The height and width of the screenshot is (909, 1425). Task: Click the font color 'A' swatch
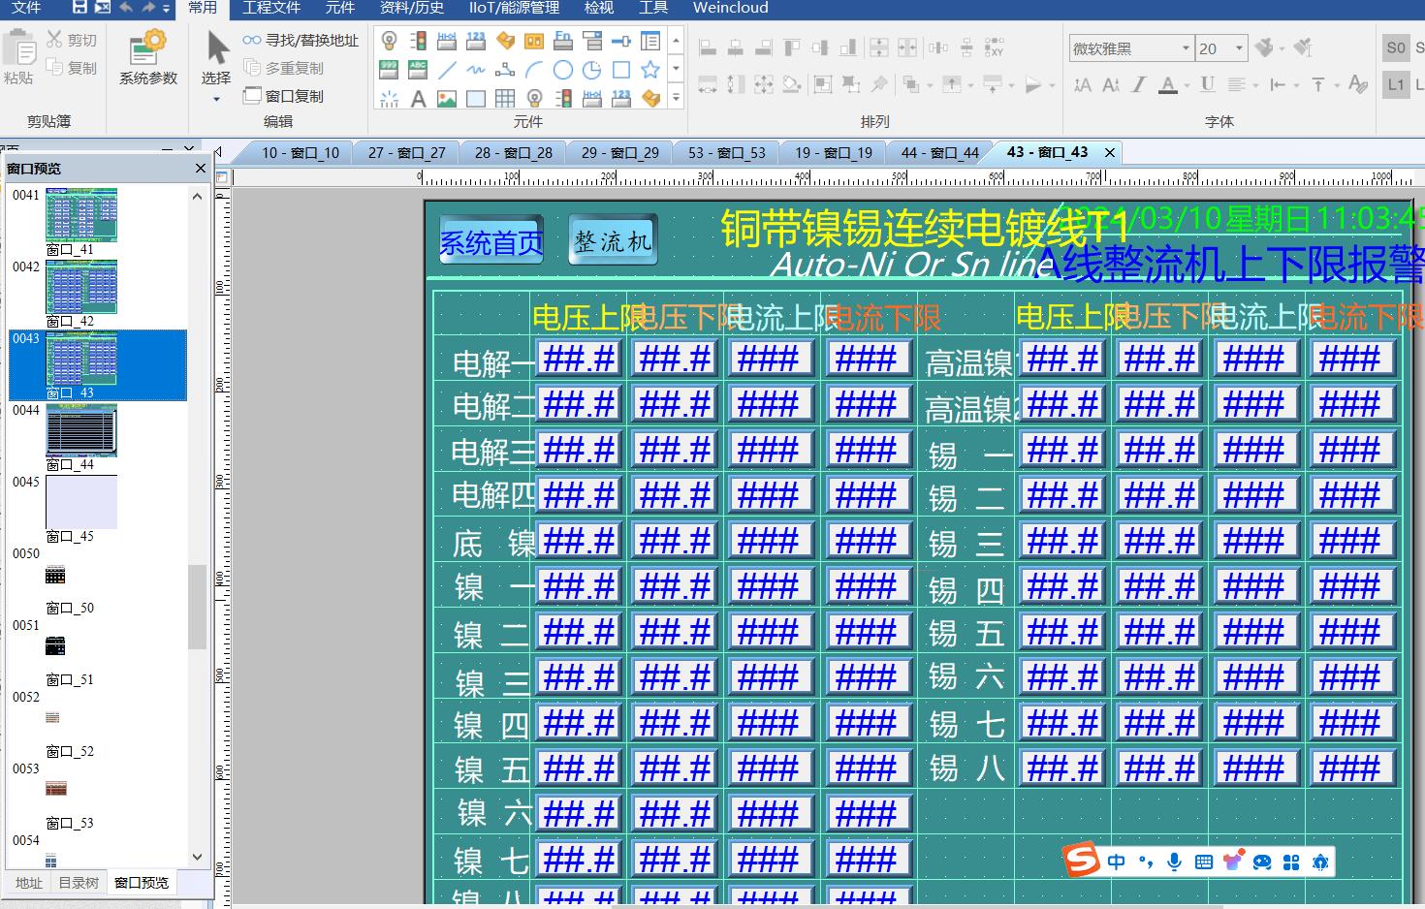[1168, 85]
